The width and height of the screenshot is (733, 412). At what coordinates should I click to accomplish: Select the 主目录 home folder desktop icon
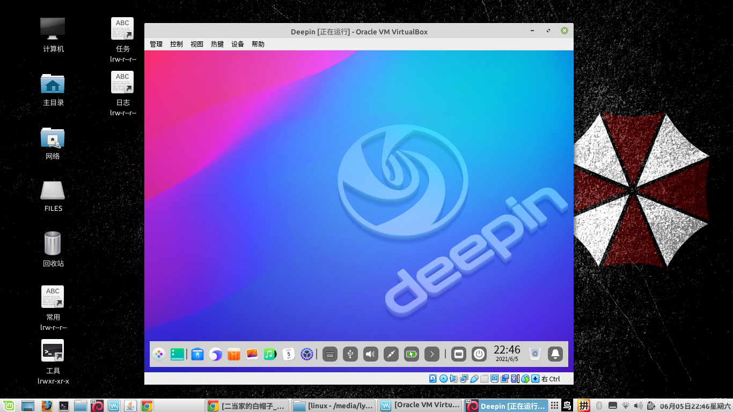53,89
